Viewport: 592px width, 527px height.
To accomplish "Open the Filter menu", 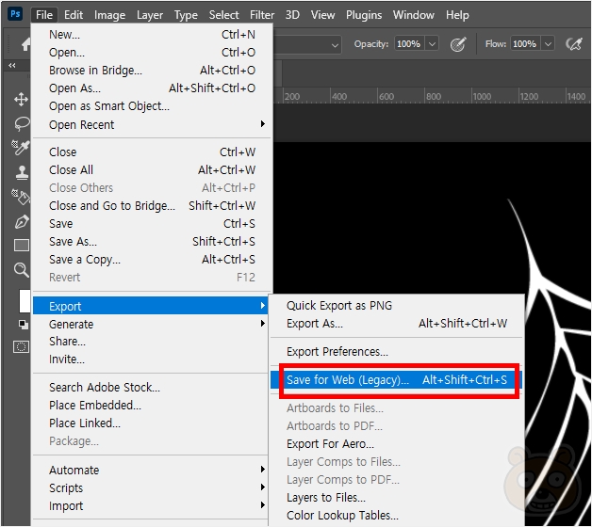I will (262, 15).
